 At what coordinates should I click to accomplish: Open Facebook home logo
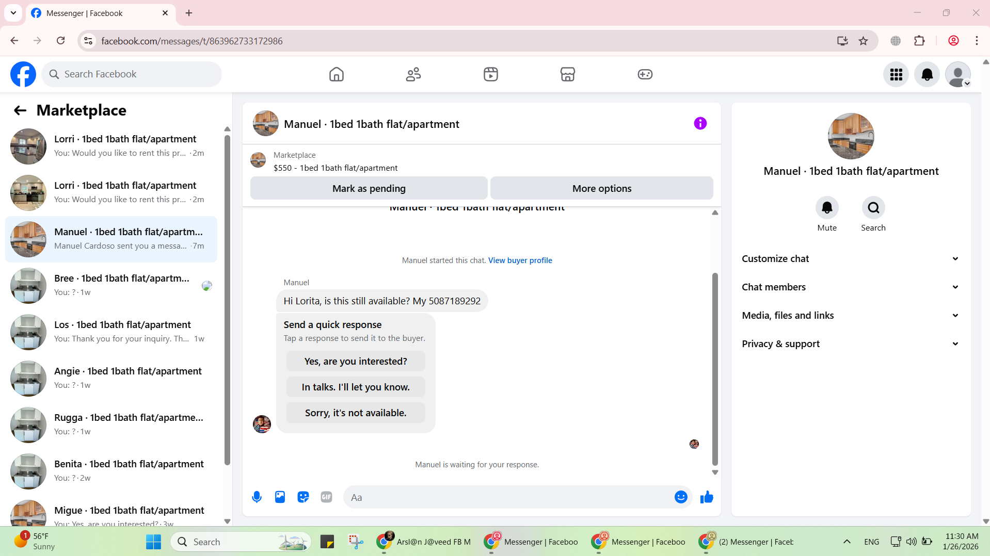click(23, 74)
